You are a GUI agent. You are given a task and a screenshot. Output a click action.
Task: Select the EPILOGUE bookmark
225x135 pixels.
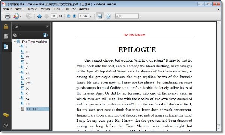pyautogui.click(x=32, y=109)
